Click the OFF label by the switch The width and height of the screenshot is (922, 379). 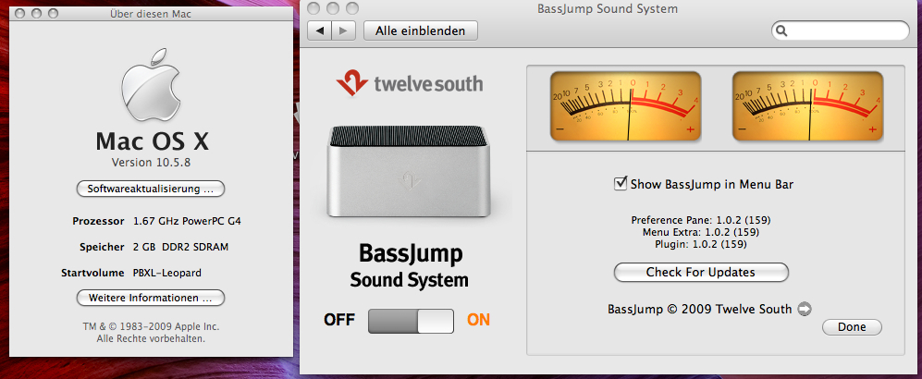coord(339,320)
